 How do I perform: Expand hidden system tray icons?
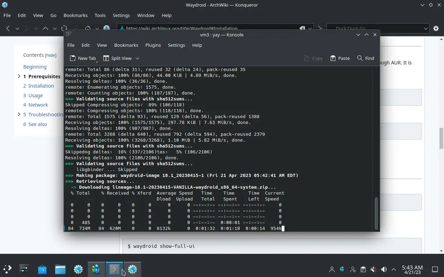point(394,269)
